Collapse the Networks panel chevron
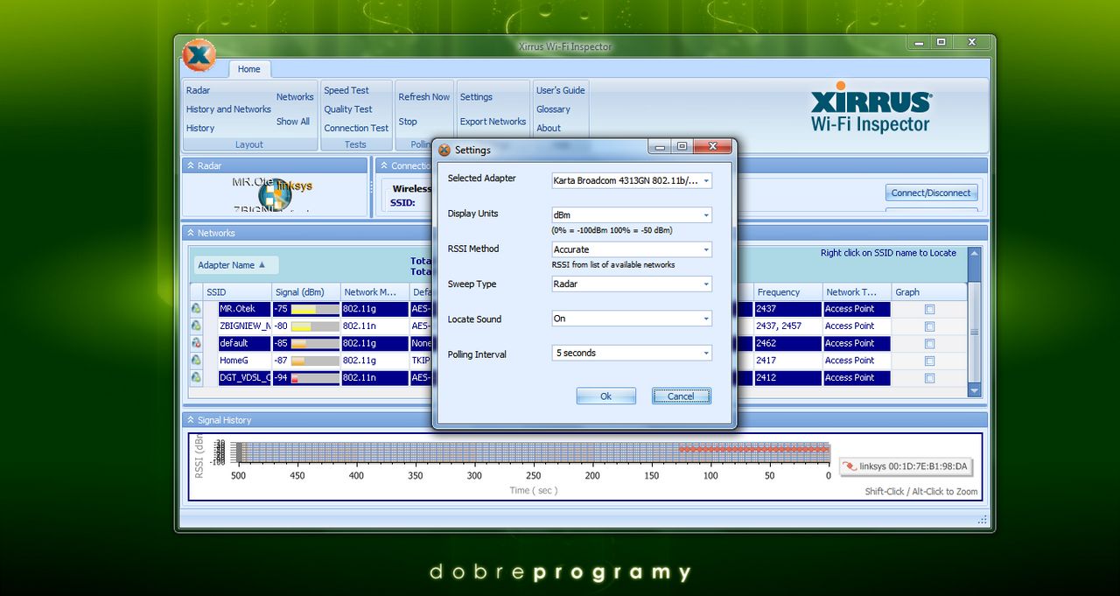The width and height of the screenshot is (1120, 596). coord(190,233)
